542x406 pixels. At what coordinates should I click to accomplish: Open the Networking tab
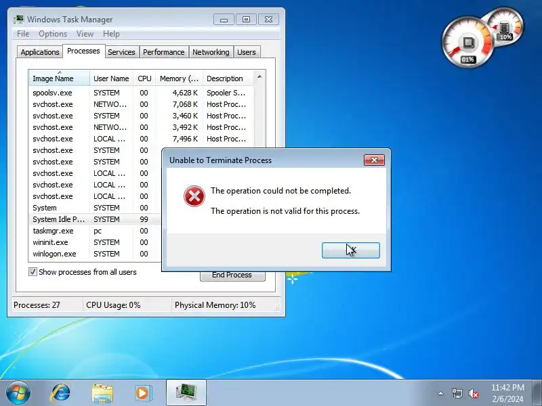pos(211,52)
